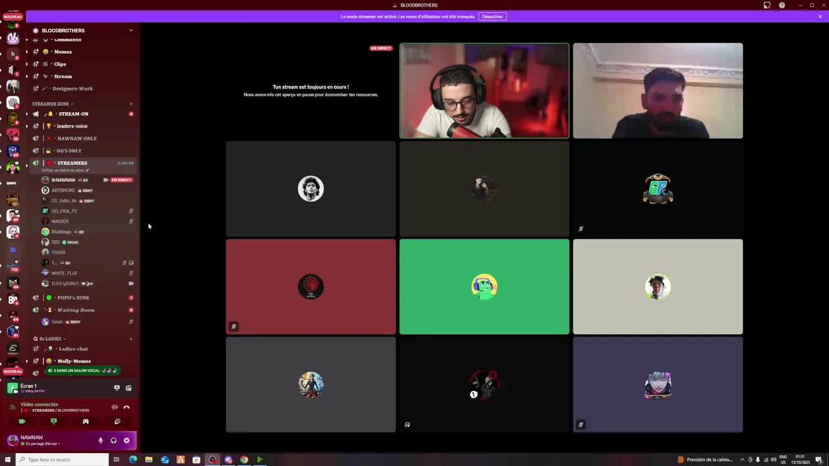Click '3 DANS UN SALON VOCAL' pill
Image resolution: width=829 pixels, height=466 pixels.
pyautogui.click(x=82, y=371)
